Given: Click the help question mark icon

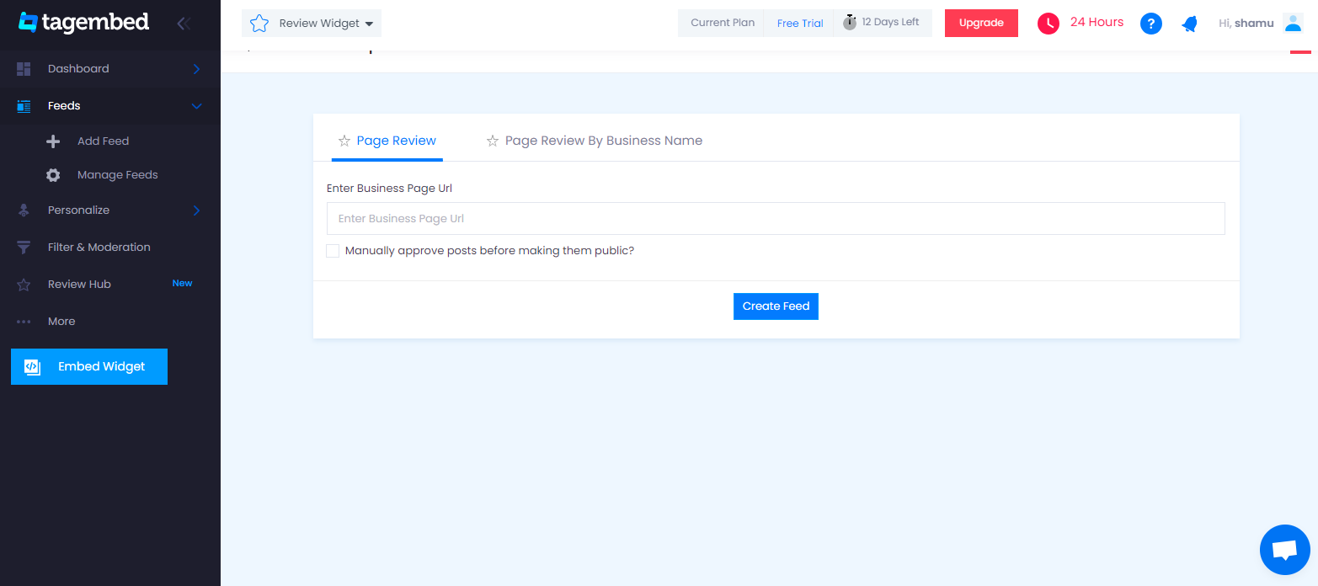Looking at the screenshot, I should click(x=1151, y=24).
